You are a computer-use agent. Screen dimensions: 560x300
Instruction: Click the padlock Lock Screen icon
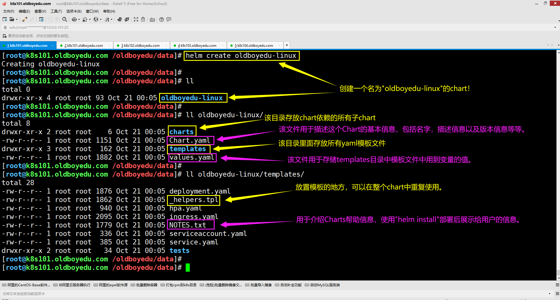pyautogui.click(x=143, y=19)
